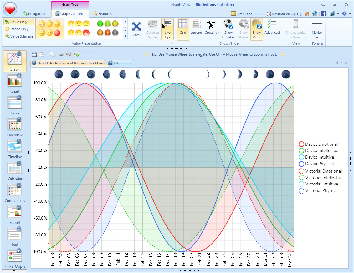This screenshot has height=273, width=354.
Task: Toggle the Grid display for the graph
Action: [x=182, y=28]
